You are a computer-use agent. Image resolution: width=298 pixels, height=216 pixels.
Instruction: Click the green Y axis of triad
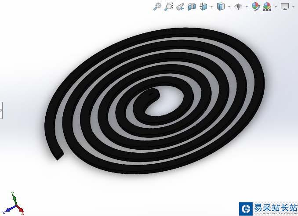[14, 199]
